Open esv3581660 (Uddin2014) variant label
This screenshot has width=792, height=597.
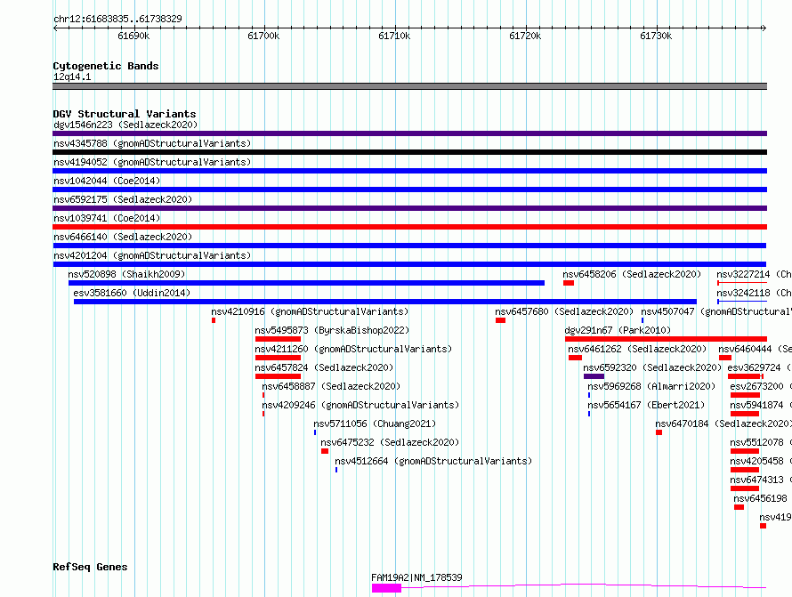(132, 293)
